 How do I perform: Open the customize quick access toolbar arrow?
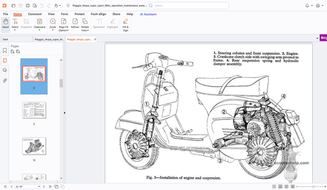[x=68, y=6]
